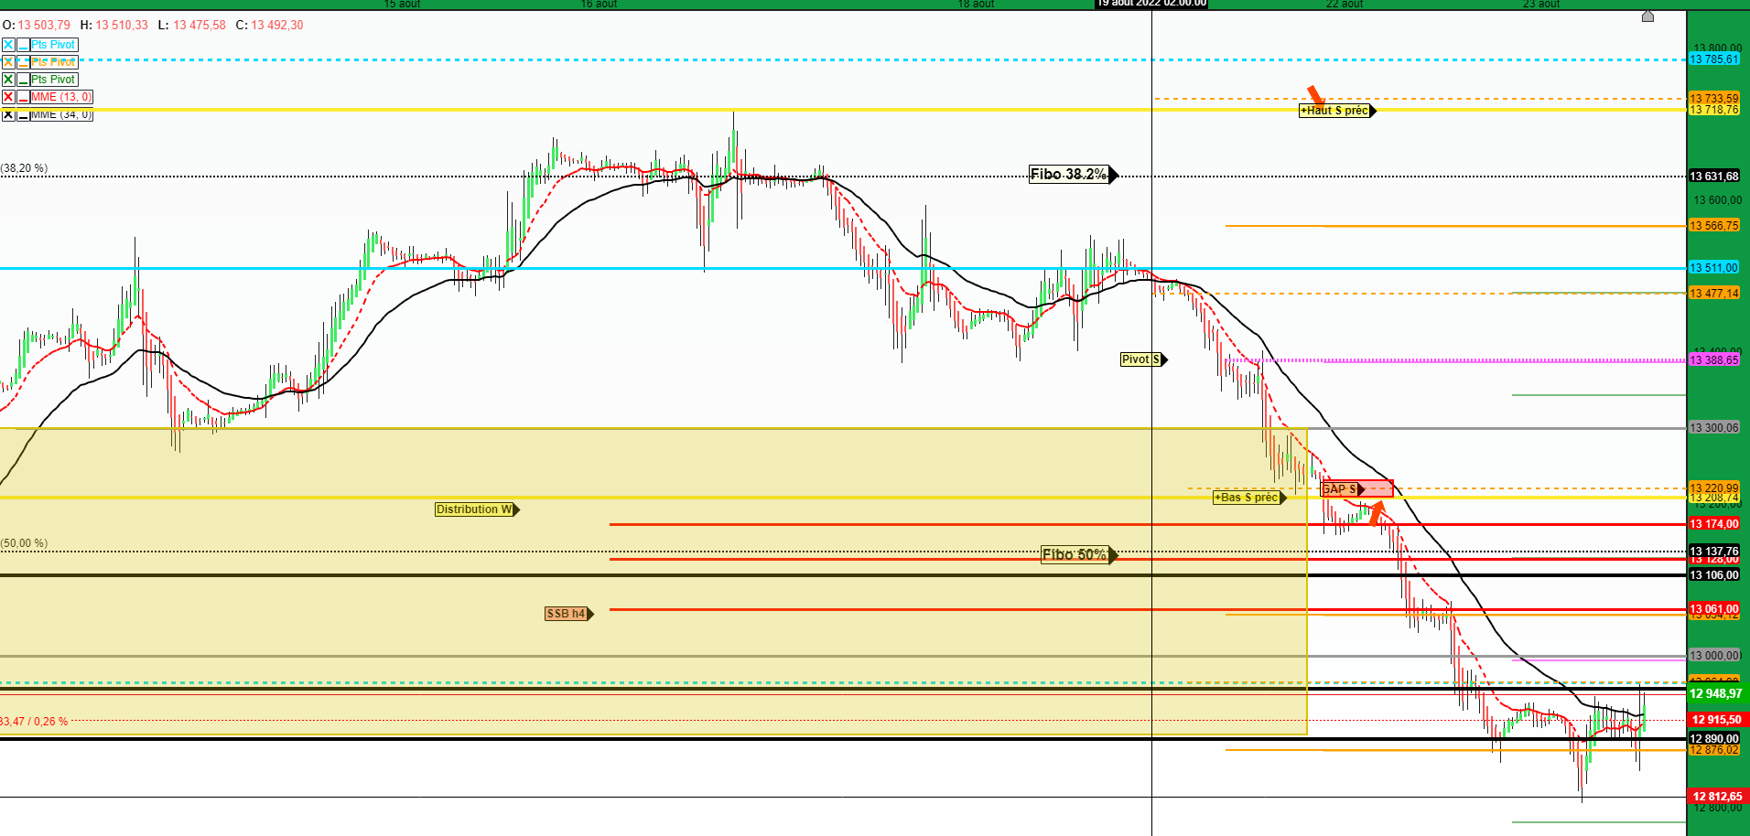Remove the cyan Pts Pivot indicator with X
The height and width of the screenshot is (836, 1750).
pyautogui.click(x=8, y=45)
